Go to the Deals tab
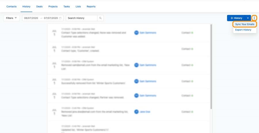259x133 pixels. (39, 7)
